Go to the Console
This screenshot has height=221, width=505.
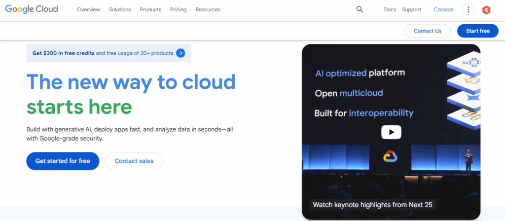(443, 10)
